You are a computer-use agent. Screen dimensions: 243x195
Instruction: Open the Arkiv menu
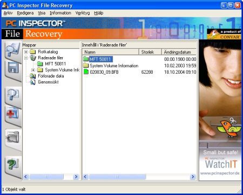pos(8,13)
